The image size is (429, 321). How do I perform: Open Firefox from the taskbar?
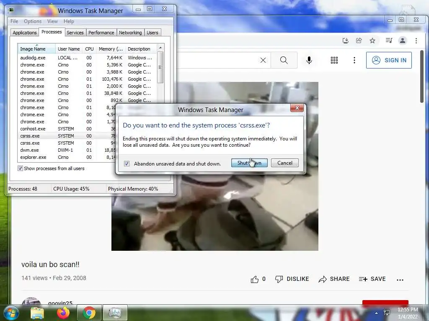pos(63,313)
